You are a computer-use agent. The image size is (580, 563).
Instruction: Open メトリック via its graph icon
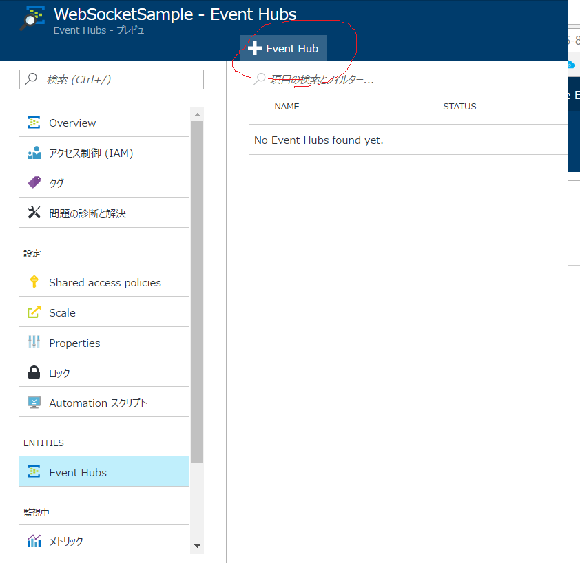click(x=33, y=541)
